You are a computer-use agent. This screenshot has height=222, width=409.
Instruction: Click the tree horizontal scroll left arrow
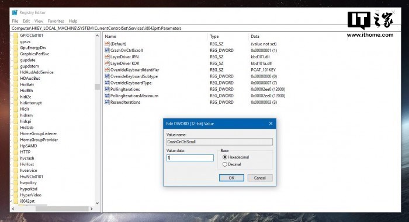[13, 209]
